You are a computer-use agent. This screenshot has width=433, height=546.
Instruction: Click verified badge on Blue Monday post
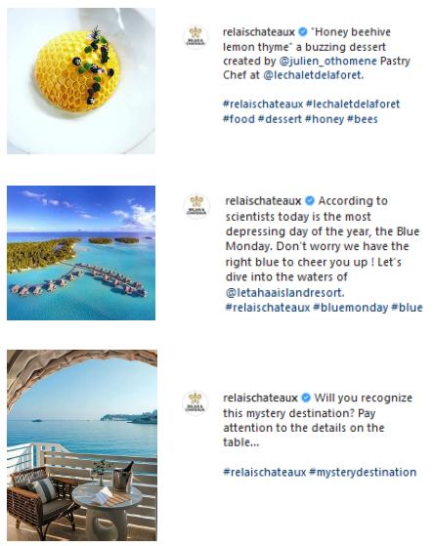309,201
